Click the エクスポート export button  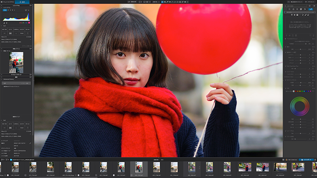tap(306, 160)
